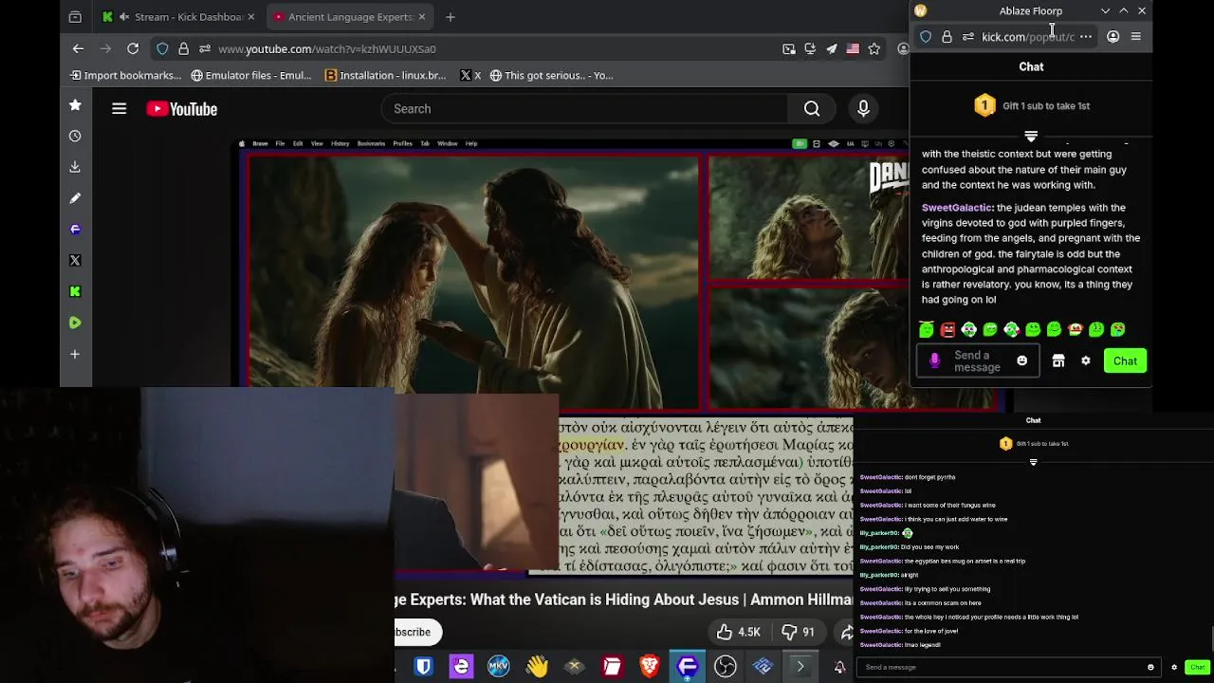Screen dimensions: 1214x683
Task: Open This got serious bookmark
Action: tap(552, 75)
